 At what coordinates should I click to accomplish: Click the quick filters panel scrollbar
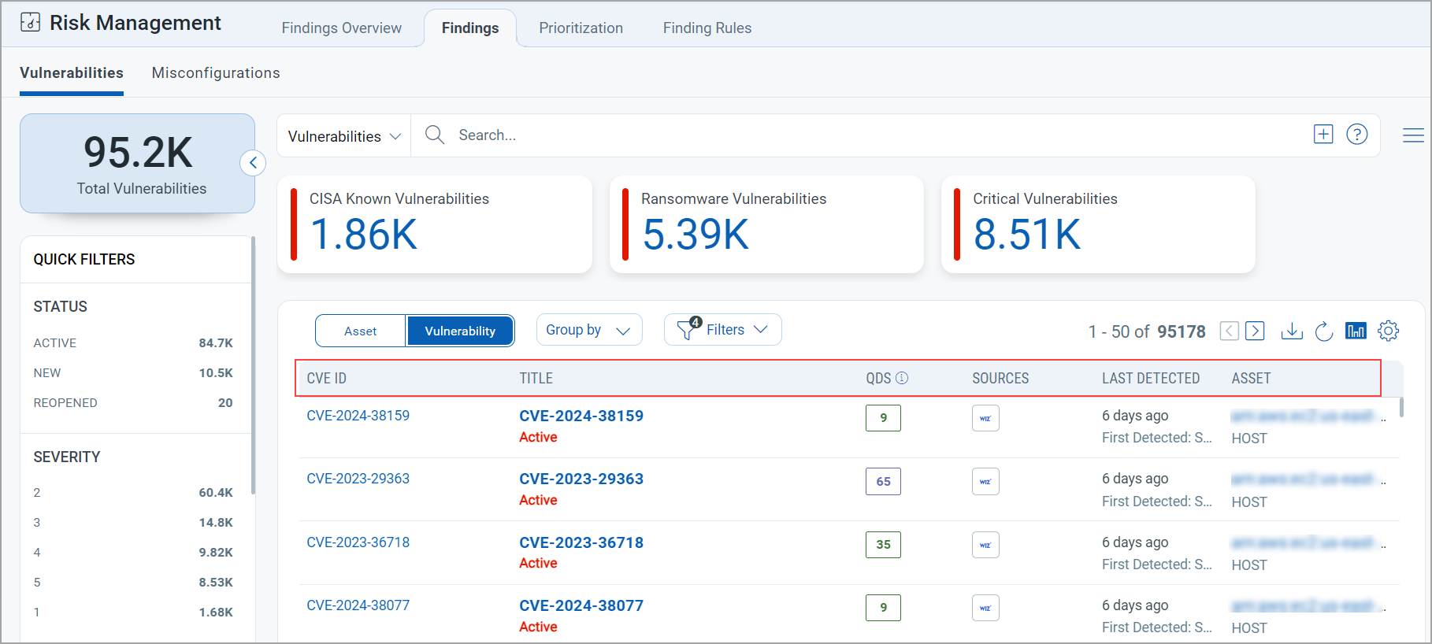coord(253,365)
